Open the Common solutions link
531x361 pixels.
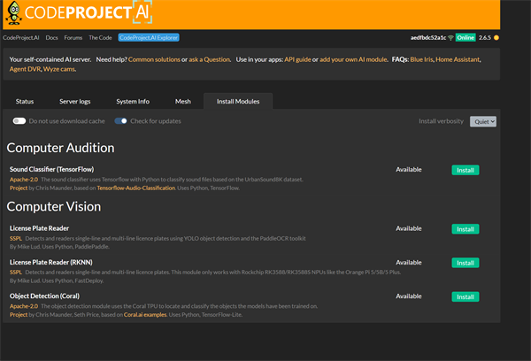coord(154,59)
